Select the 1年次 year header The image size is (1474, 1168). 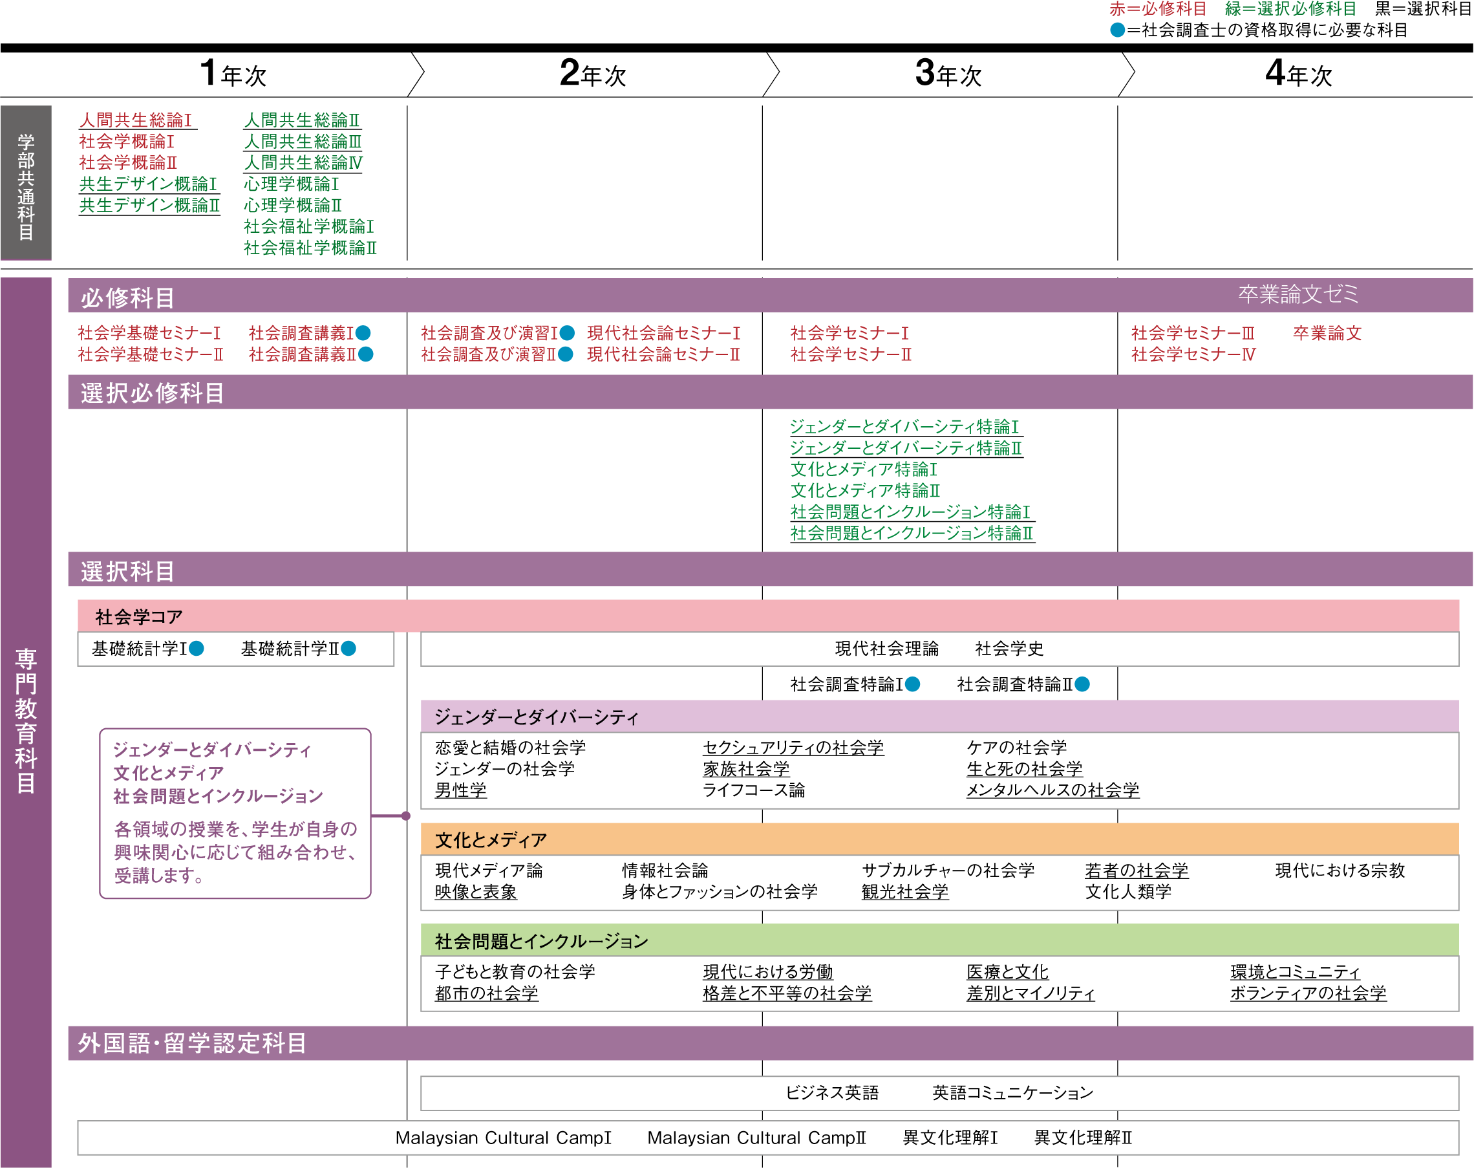[233, 74]
